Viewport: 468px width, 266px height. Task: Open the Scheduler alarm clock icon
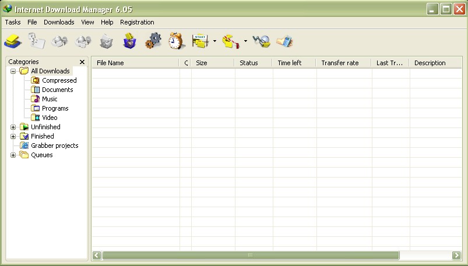pos(177,41)
